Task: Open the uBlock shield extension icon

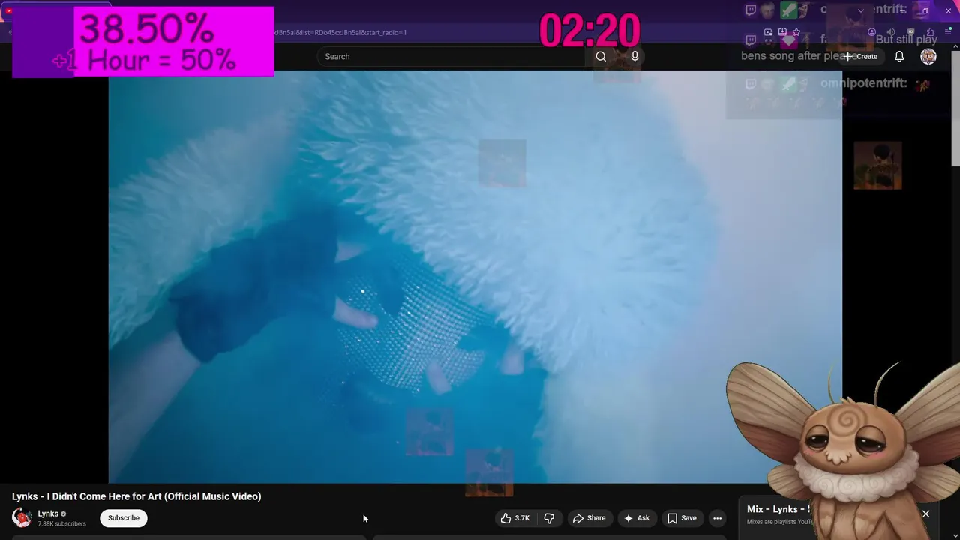Action: click(910, 32)
